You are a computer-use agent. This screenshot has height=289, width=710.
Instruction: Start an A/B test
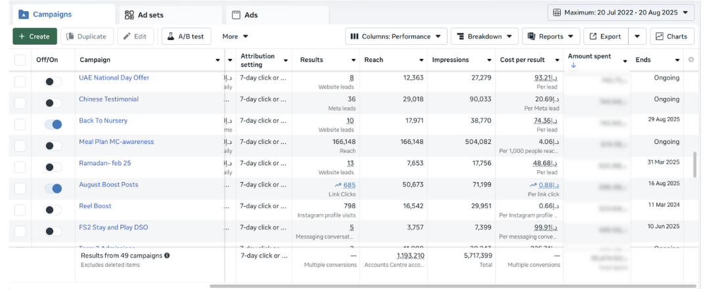click(x=187, y=37)
